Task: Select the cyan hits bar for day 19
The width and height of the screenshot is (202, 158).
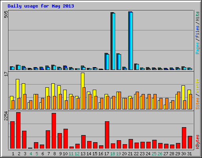Action: (x=120, y=62)
